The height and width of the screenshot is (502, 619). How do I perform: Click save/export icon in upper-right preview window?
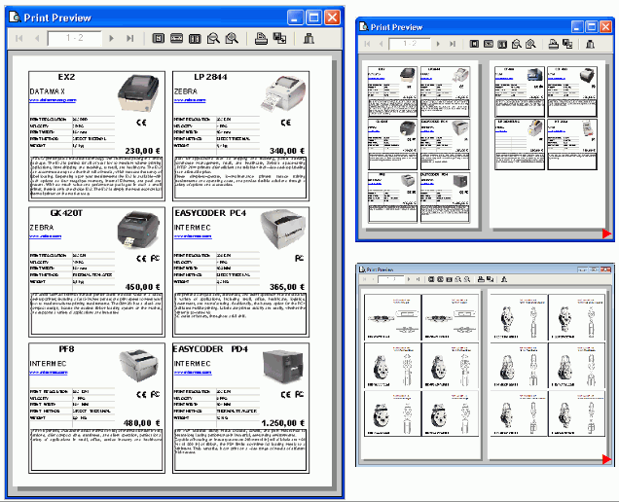coord(567,44)
